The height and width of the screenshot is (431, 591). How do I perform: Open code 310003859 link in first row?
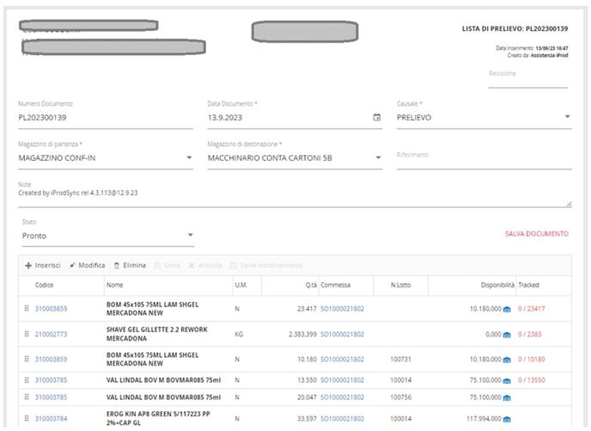(51, 309)
